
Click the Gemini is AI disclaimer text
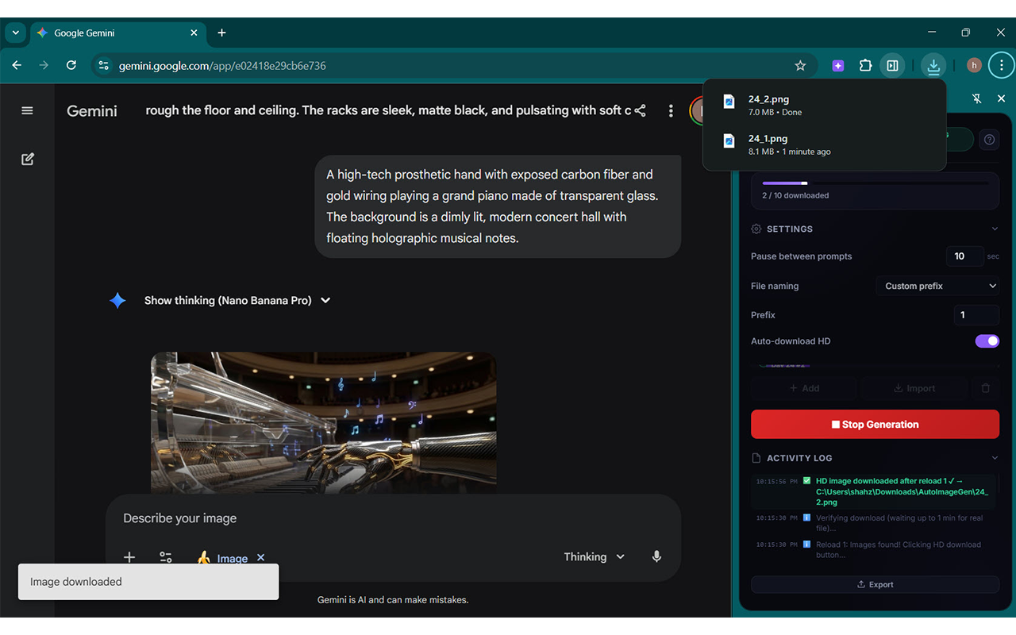coord(393,600)
